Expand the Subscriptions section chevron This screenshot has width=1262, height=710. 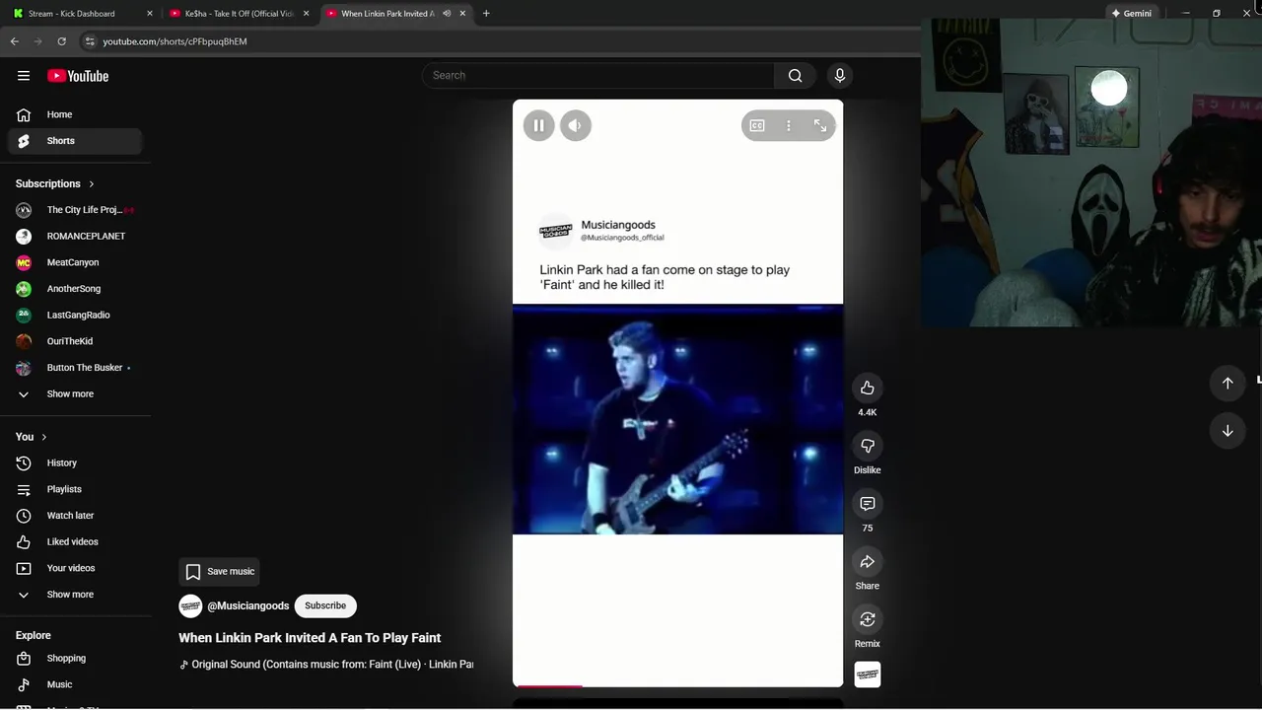pos(92,183)
